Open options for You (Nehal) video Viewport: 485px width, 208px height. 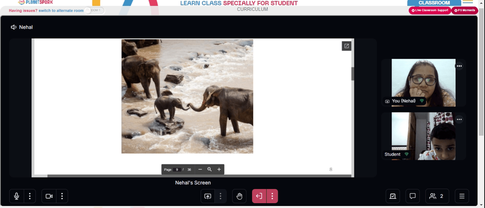click(459, 66)
